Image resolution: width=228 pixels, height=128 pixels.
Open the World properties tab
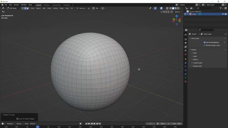pyautogui.click(x=186, y=54)
